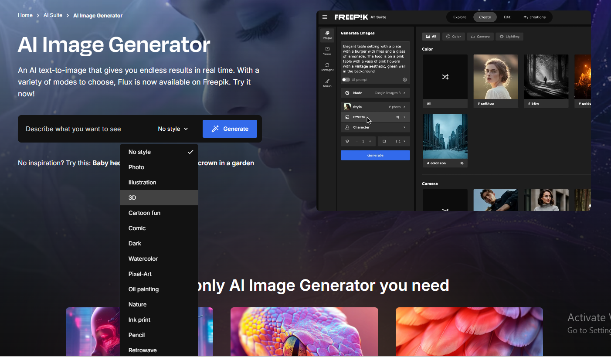The width and height of the screenshot is (611, 357).
Task: Click the person icon in Character row
Action: pos(347,127)
